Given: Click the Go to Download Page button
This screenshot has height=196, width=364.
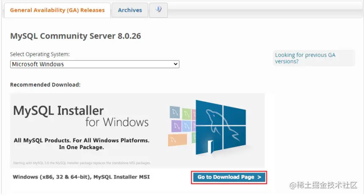Looking at the screenshot, I should coord(229,177).
